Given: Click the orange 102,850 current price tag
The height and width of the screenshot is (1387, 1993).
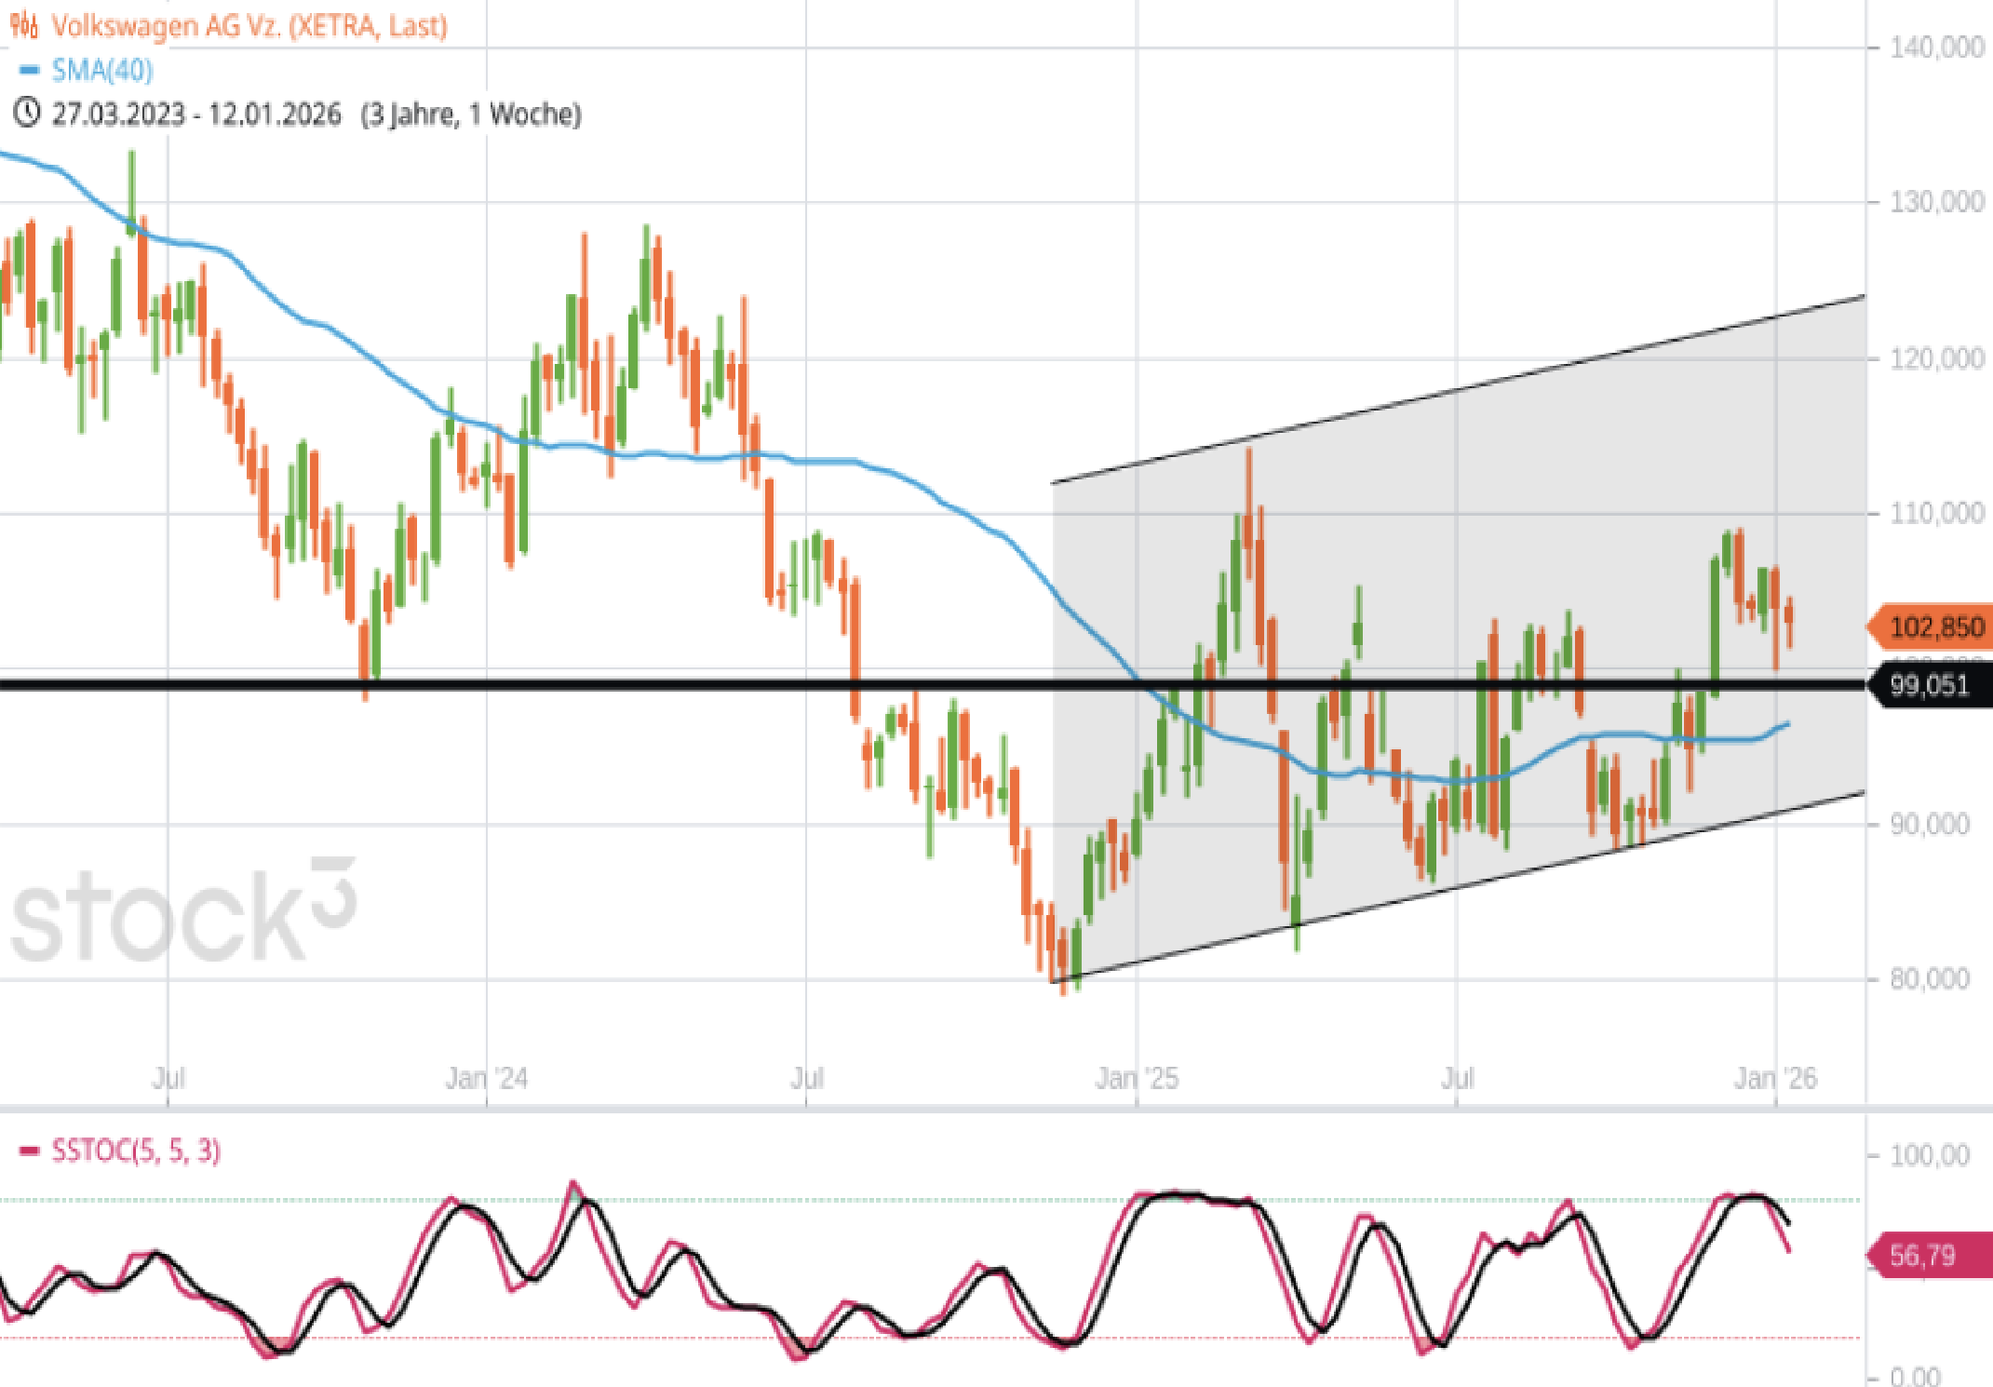Looking at the screenshot, I should 1934,627.
